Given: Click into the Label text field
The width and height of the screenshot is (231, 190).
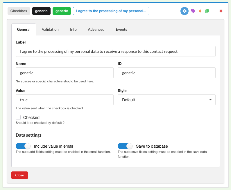Looking at the screenshot, I should (x=115, y=51).
